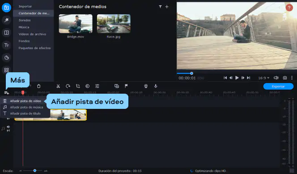The image size is (297, 174).
Task: Split clip with scissors tool
Action: pyautogui.click(x=58, y=86)
